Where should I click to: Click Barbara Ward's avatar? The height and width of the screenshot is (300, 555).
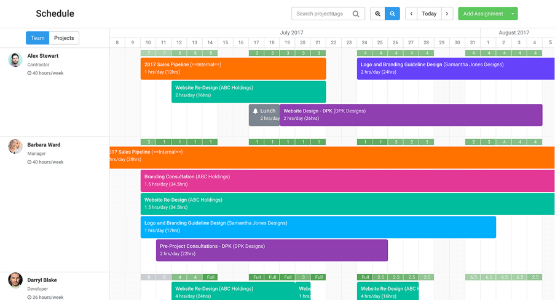(15, 146)
